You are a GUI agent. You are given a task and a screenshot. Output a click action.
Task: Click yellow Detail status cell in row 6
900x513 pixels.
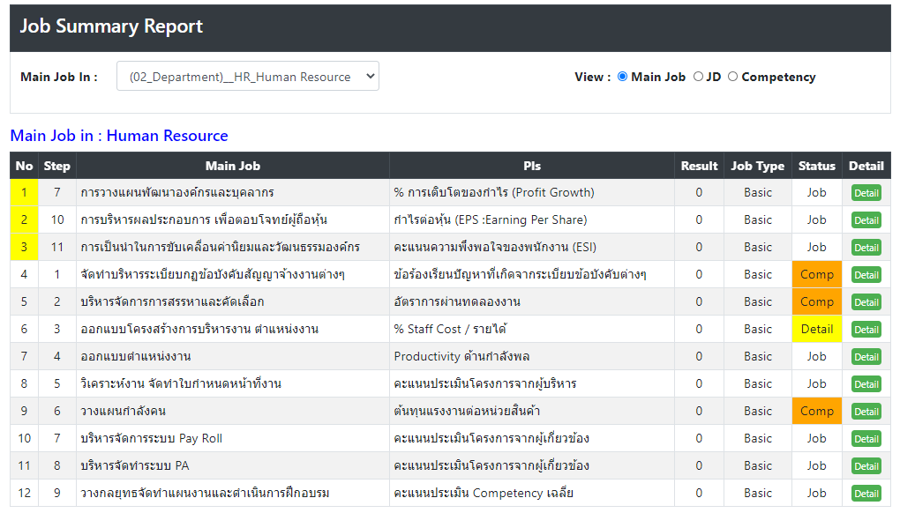[x=817, y=329]
